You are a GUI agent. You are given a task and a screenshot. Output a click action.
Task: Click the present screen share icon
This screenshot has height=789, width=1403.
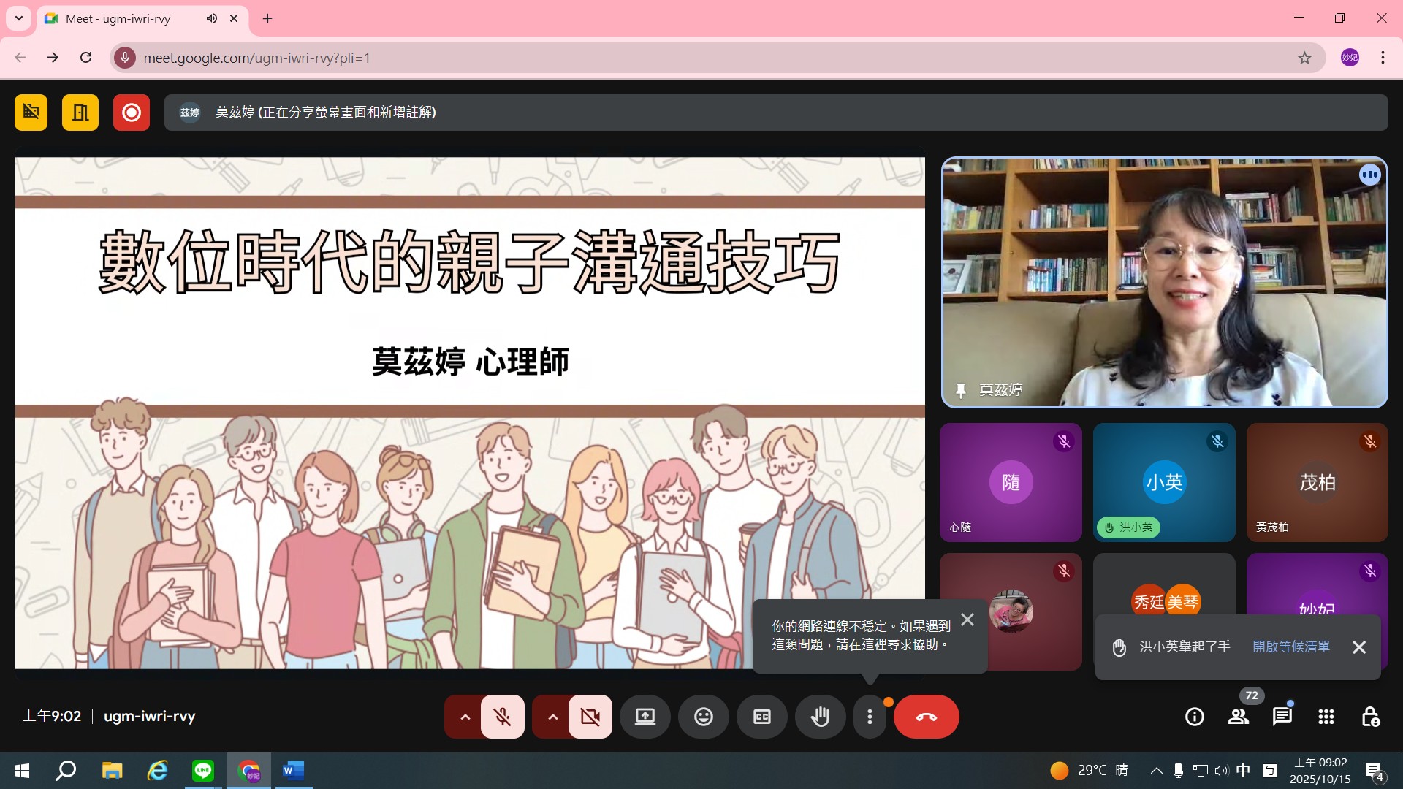coord(645,717)
